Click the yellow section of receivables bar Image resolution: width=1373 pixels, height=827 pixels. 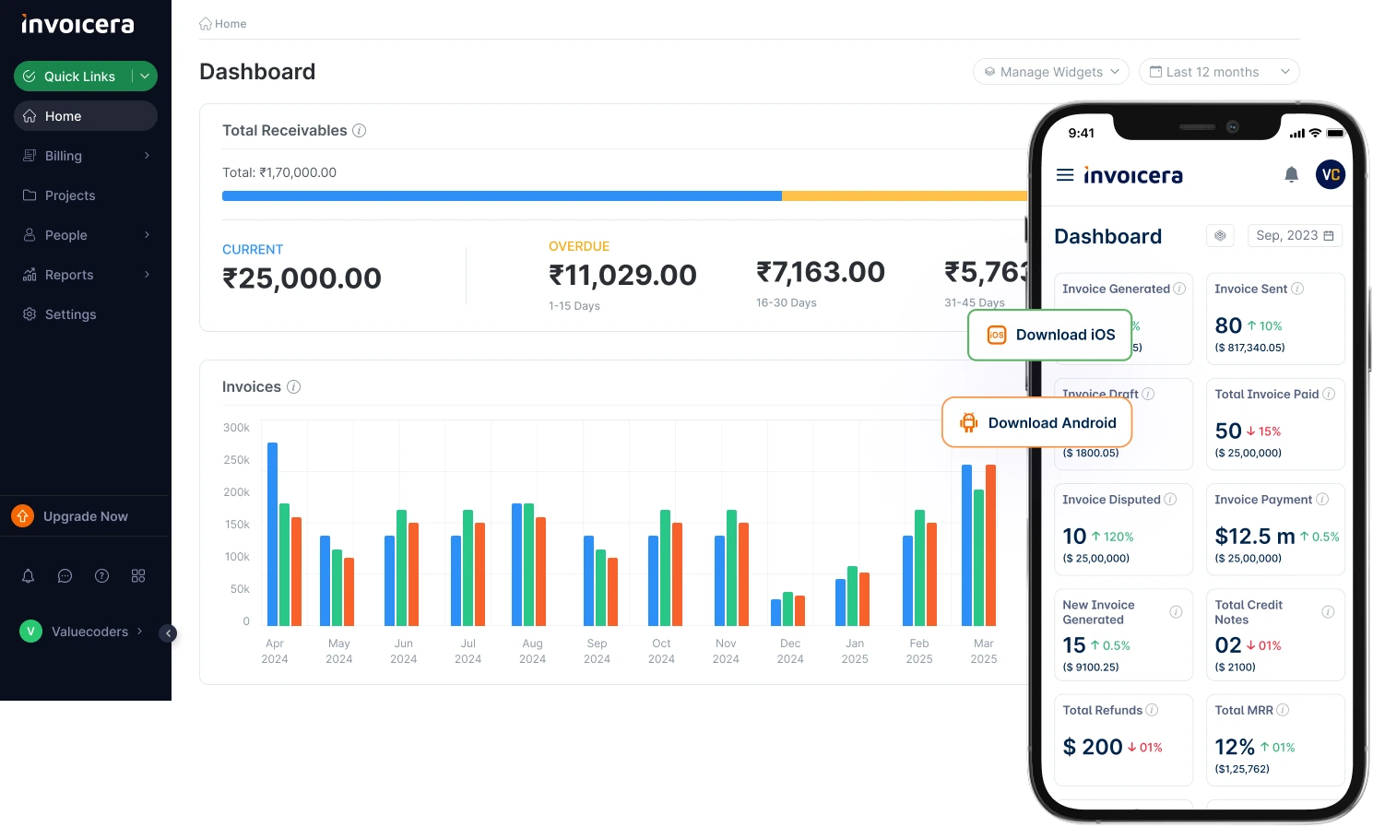[x=905, y=195]
